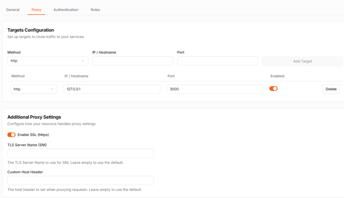Open the Authentication tab
344x198 pixels.
coord(66,10)
